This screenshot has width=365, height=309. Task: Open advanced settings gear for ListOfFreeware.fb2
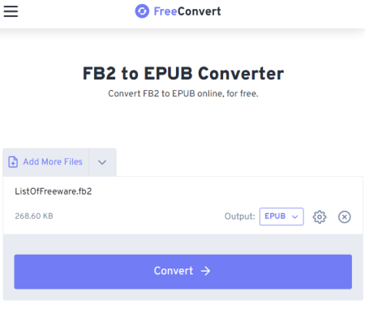(320, 217)
